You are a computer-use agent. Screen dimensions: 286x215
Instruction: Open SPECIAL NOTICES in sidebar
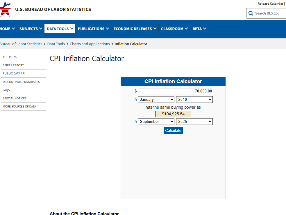pyautogui.click(x=15, y=99)
